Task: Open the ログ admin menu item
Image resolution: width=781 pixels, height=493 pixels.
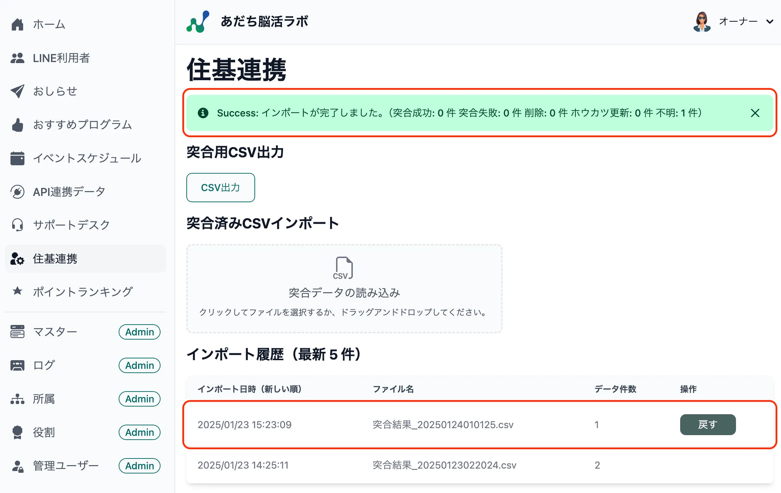Action: click(44, 365)
